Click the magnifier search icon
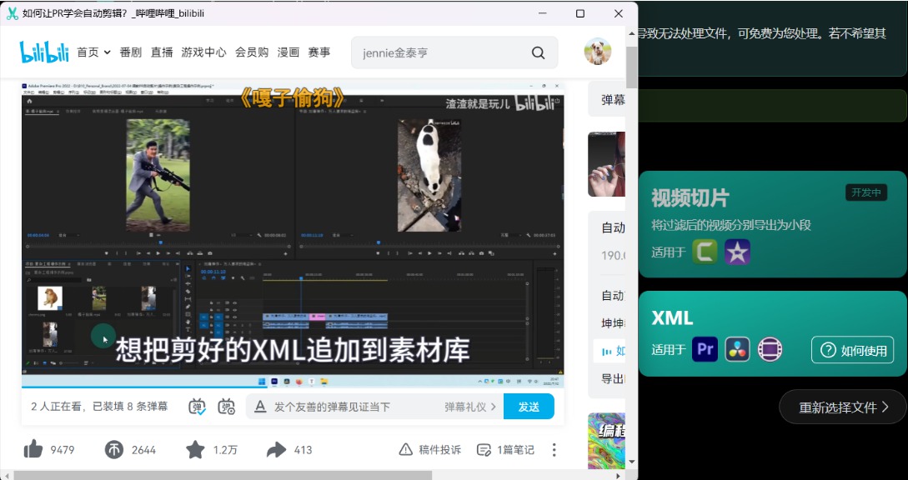Screen dimensions: 908x480 coord(538,52)
